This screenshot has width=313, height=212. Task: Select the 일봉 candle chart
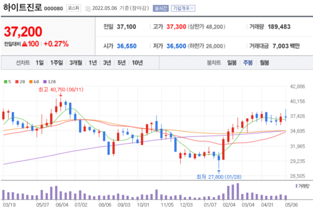[232, 63]
